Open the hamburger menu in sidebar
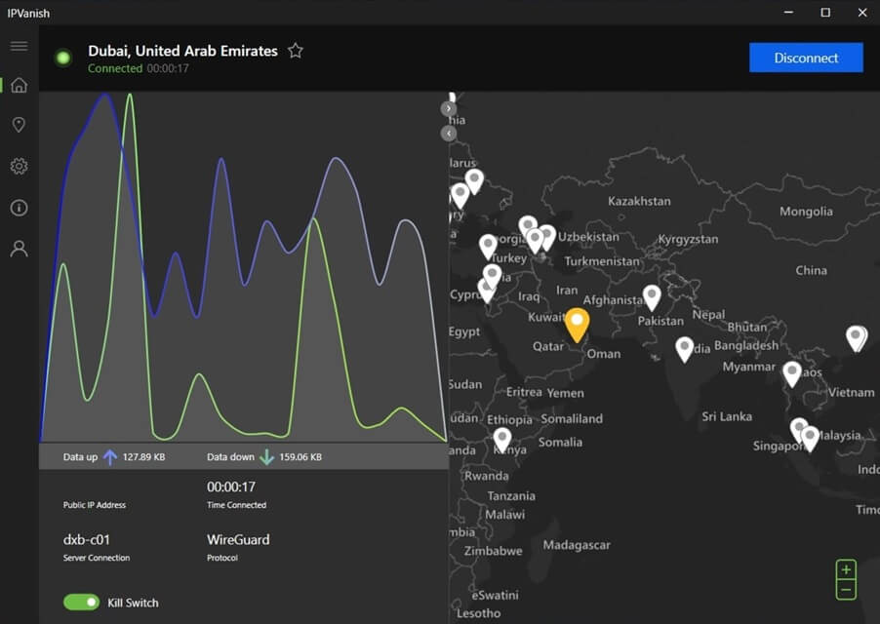This screenshot has width=880, height=624. [20, 46]
